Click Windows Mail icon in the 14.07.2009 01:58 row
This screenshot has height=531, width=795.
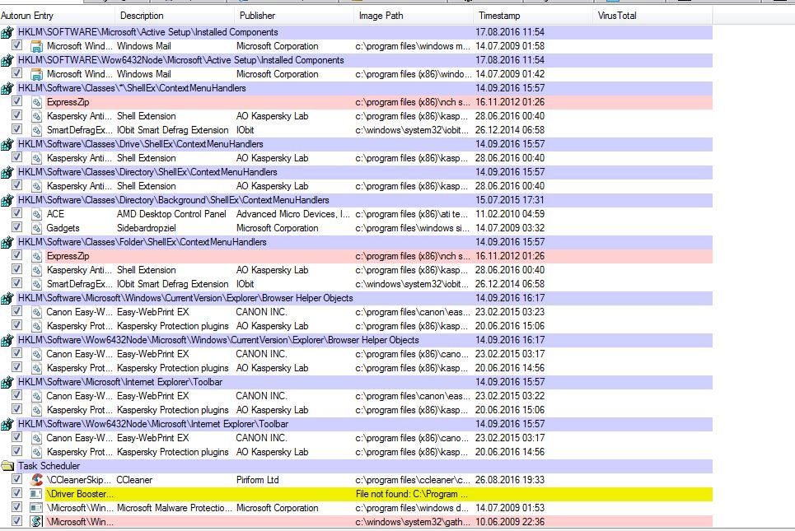pyautogui.click(x=36, y=47)
